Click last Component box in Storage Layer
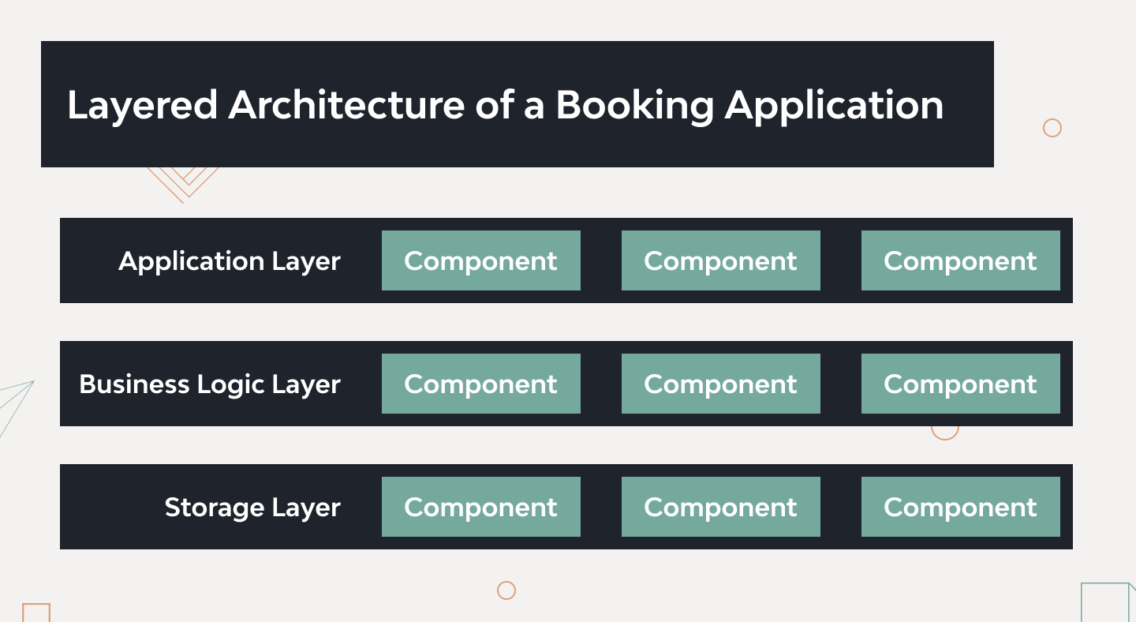Viewport: 1136px width, 622px height. (x=961, y=507)
